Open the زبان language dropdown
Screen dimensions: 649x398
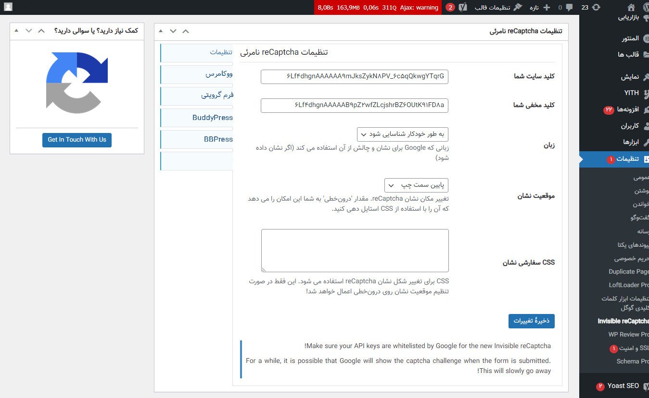pos(403,134)
